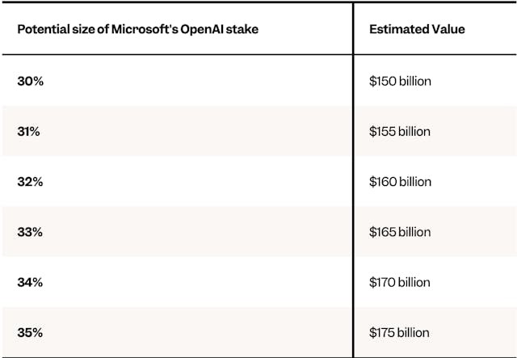Click the $170 billion estimated value
This screenshot has height=358, width=517.
point(399,282)
